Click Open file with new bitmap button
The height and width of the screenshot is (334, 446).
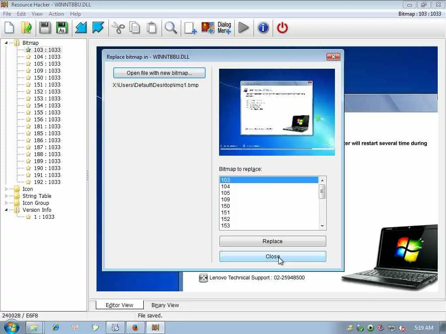click(159, 73)
